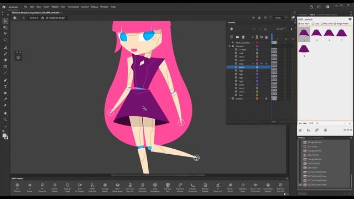Click the new folder icon in Timeline

pos(237,37)
